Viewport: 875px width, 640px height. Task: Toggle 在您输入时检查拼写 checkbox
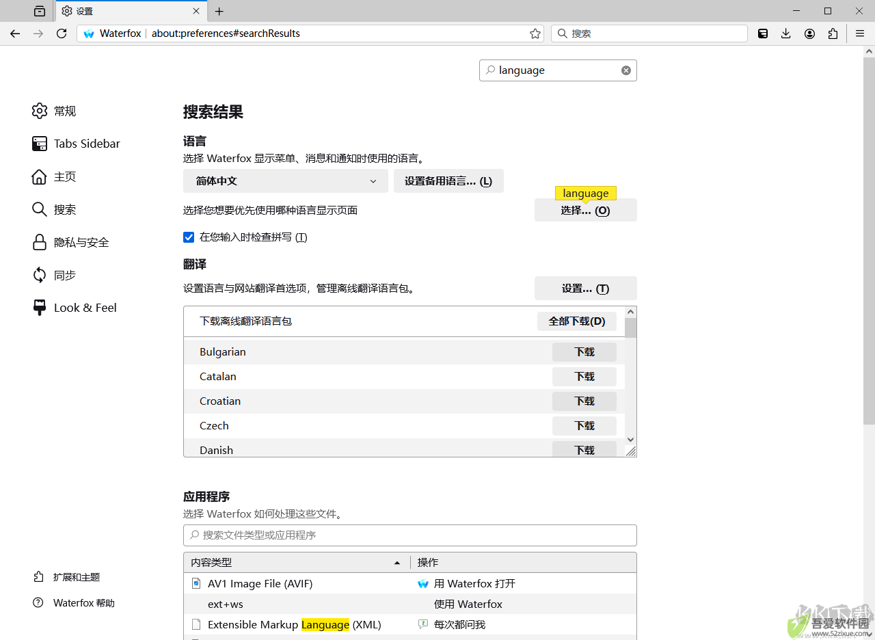(189, 237)
